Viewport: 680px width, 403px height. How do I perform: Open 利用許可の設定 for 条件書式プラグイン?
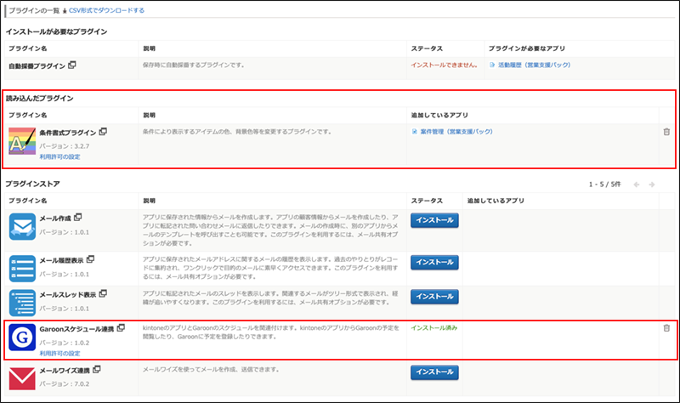(x=59, y=156)
